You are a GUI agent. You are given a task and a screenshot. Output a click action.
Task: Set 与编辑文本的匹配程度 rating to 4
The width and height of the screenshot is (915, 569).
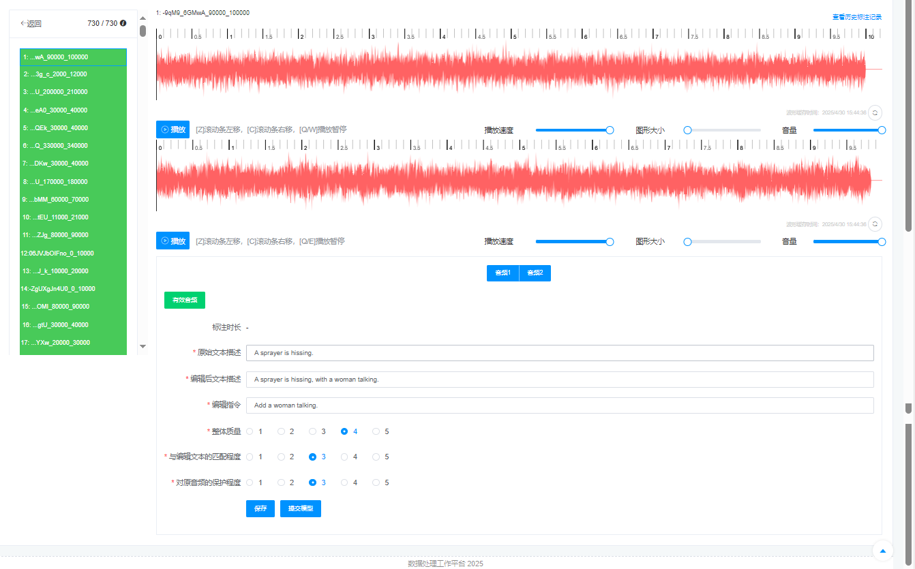[344, 457]
